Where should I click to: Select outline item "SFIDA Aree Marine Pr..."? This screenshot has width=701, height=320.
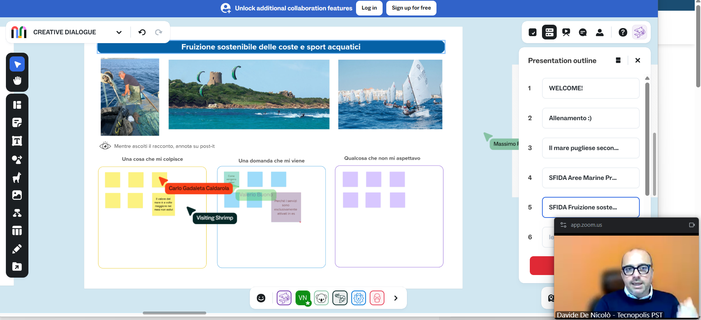590,178
